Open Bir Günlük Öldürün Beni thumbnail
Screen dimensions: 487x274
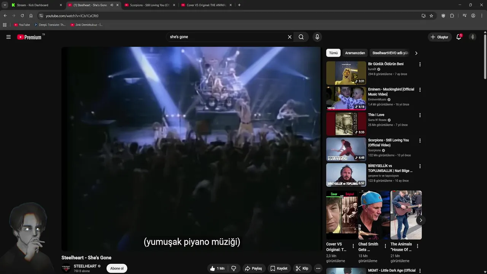[346, 73]
